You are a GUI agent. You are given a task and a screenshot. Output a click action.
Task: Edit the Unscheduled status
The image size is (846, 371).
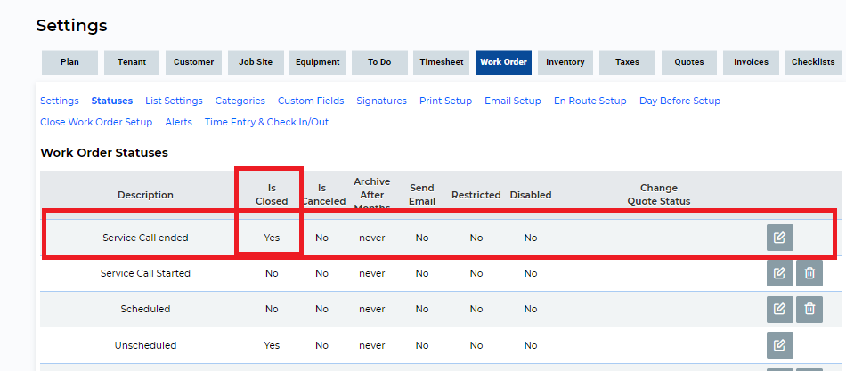click(x=779, y=345)
